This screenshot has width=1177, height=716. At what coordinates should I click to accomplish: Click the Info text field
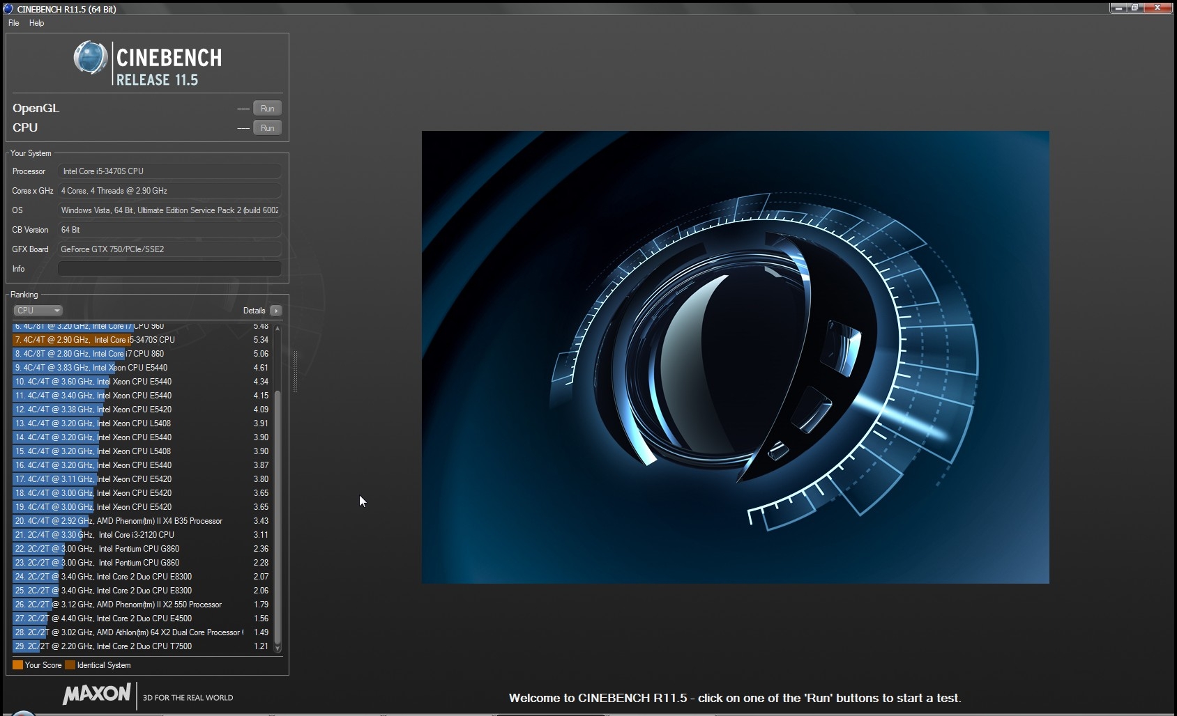[x=169, y=269]
